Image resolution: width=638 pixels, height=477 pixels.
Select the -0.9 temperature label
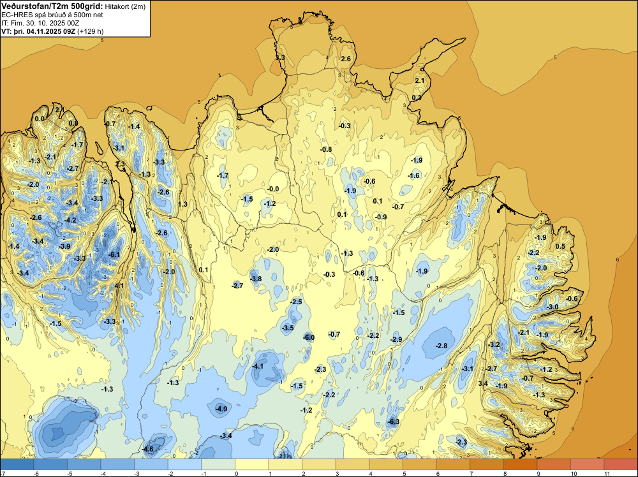(x=381, y=217)
